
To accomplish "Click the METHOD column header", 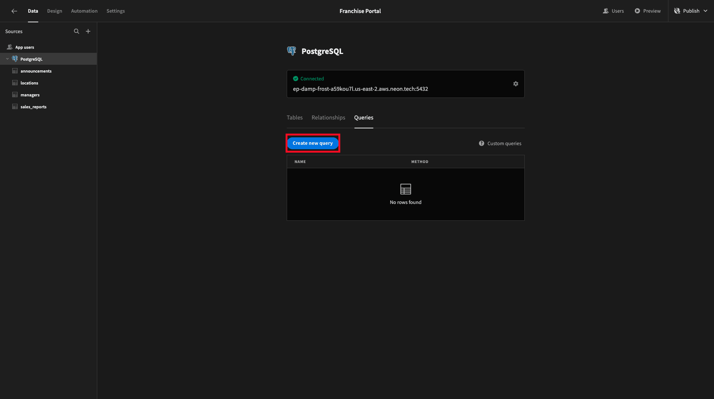I will click(x=420, y=162).
